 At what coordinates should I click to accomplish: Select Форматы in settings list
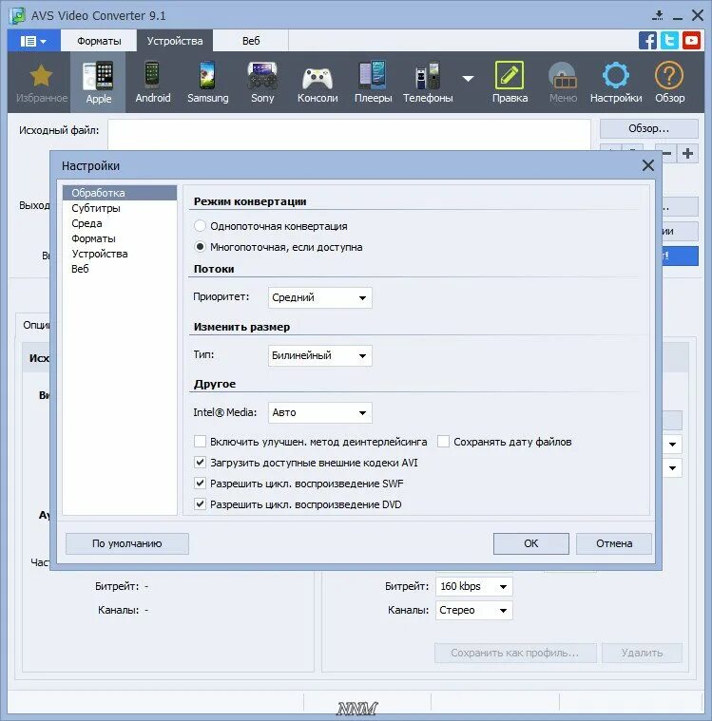click(x=120, y=238)
